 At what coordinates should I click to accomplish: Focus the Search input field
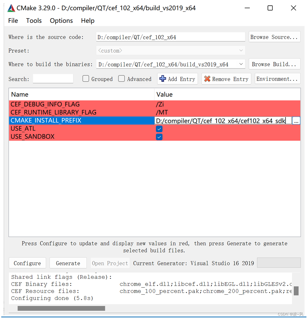click(x=53, y=79)
